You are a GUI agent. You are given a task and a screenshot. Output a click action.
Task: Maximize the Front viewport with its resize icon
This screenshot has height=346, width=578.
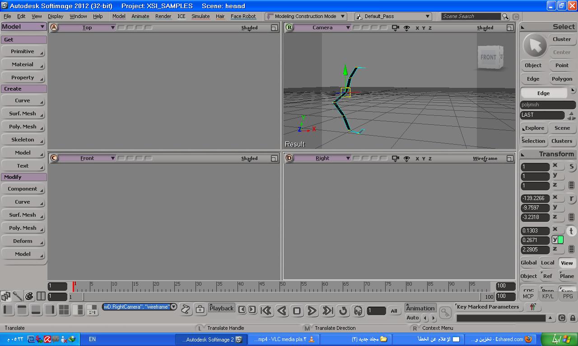[x=274, y=158]
